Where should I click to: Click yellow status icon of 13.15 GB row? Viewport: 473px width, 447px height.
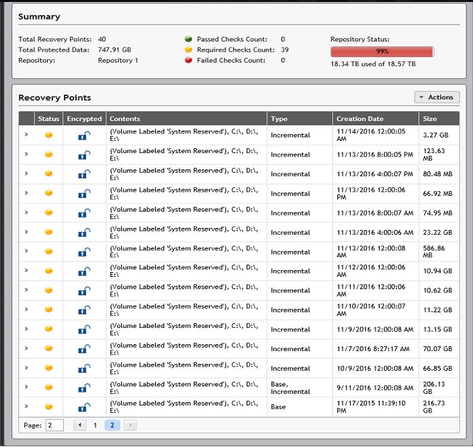(48, 329)
